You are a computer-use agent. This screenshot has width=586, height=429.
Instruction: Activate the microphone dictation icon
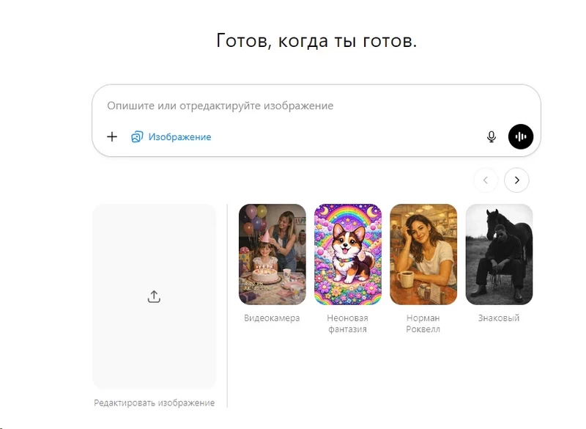click(492, 137)
